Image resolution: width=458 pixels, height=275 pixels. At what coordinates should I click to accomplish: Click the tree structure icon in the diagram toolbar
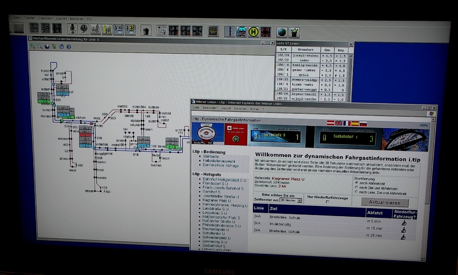[54, 47]
